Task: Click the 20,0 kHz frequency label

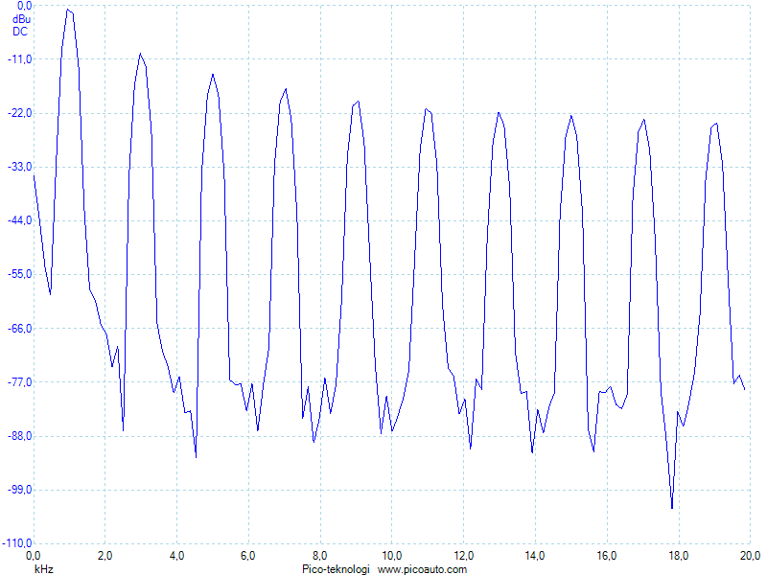Action: [750, 556]
